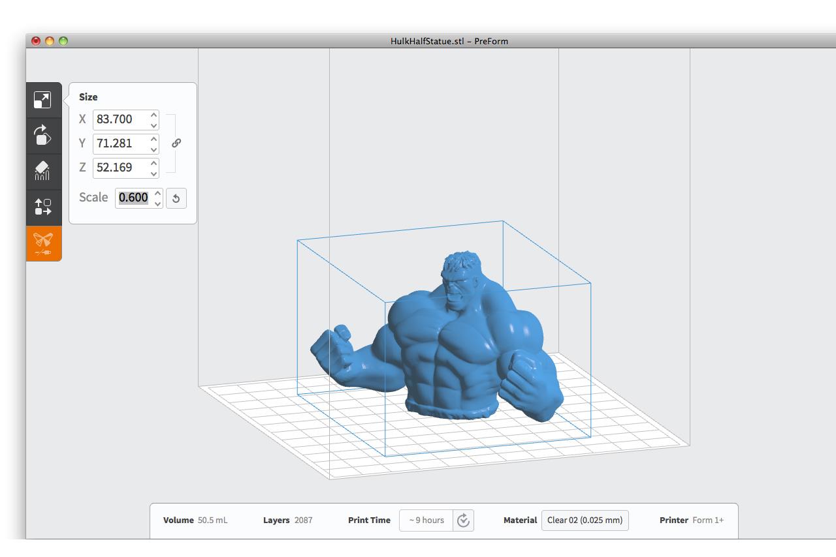
Task: Open the Supports generation tool
Action: pyautogui.click(x=43, y=171)
